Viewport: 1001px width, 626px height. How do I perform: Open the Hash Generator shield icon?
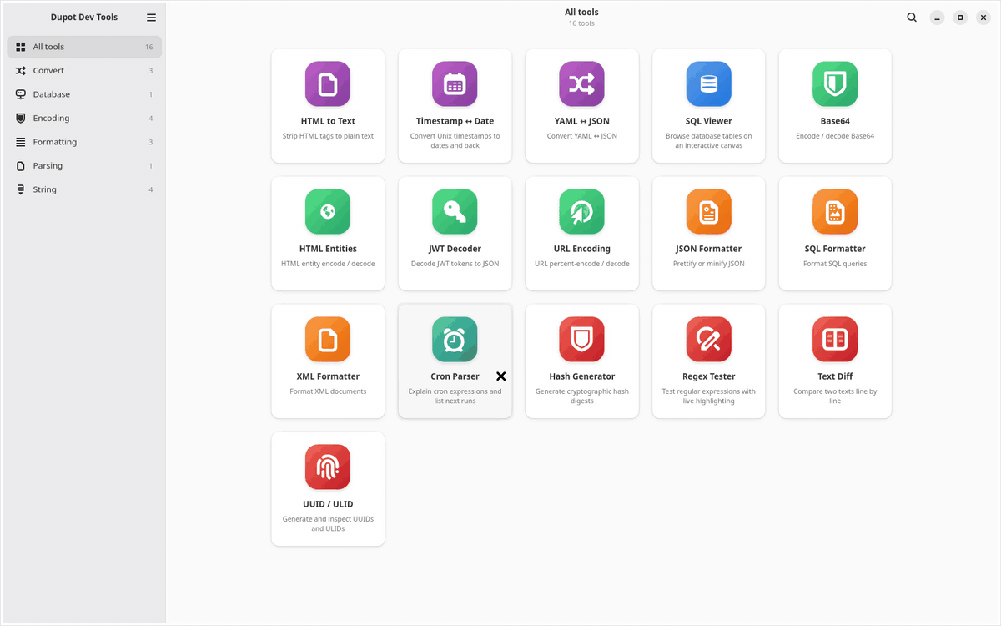point(581,339)
